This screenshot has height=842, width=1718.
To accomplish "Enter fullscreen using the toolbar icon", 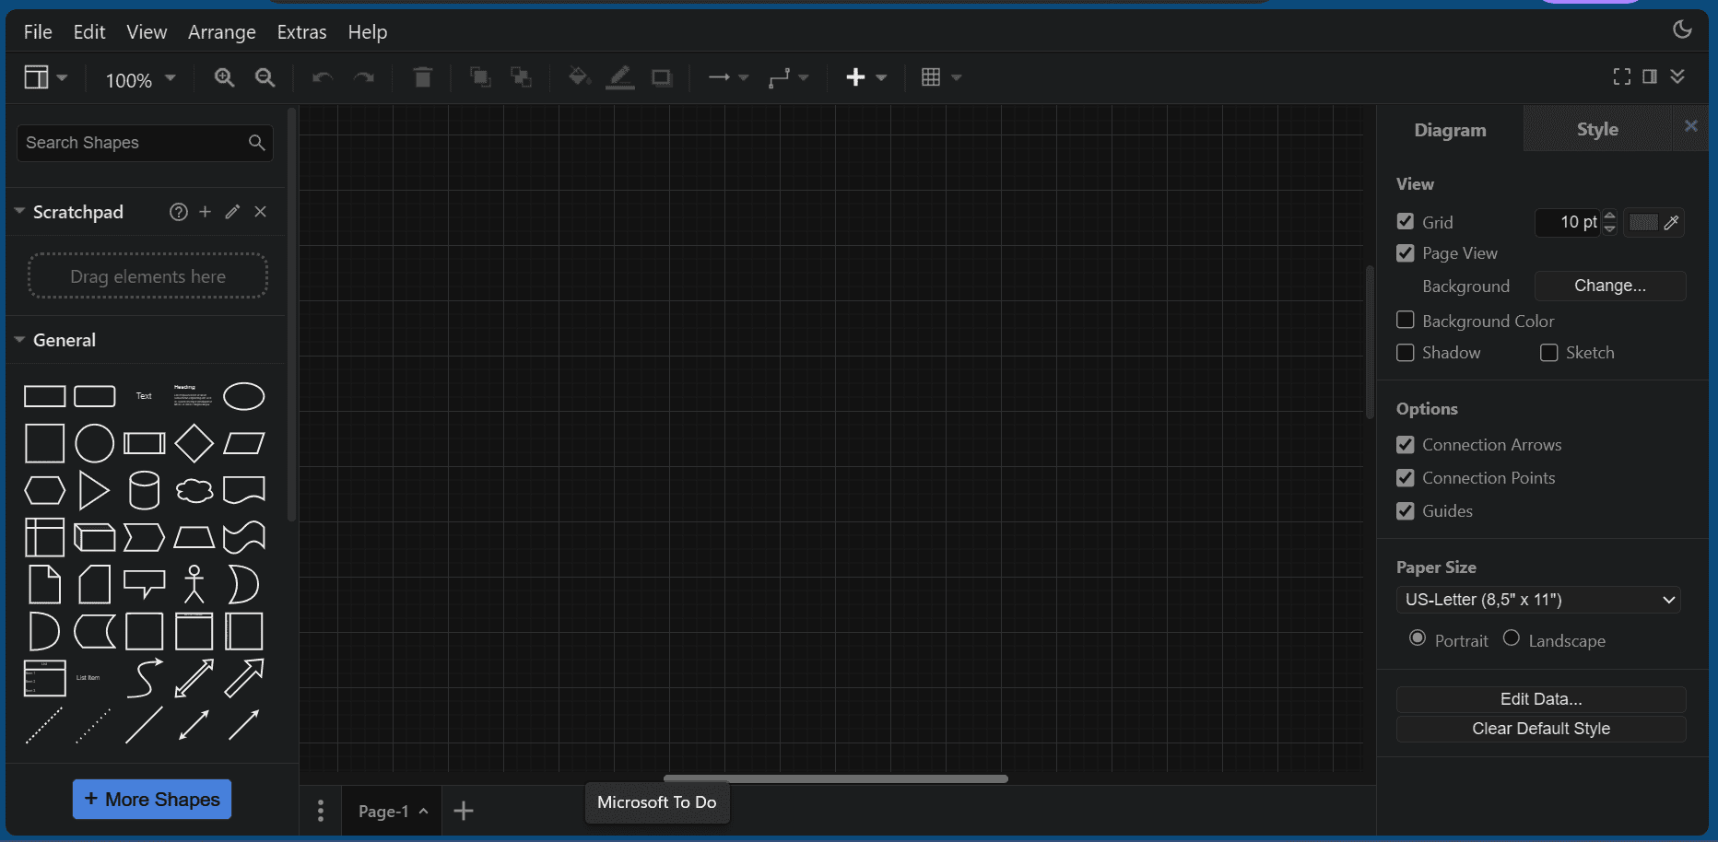I will (x=1622, y=76).
